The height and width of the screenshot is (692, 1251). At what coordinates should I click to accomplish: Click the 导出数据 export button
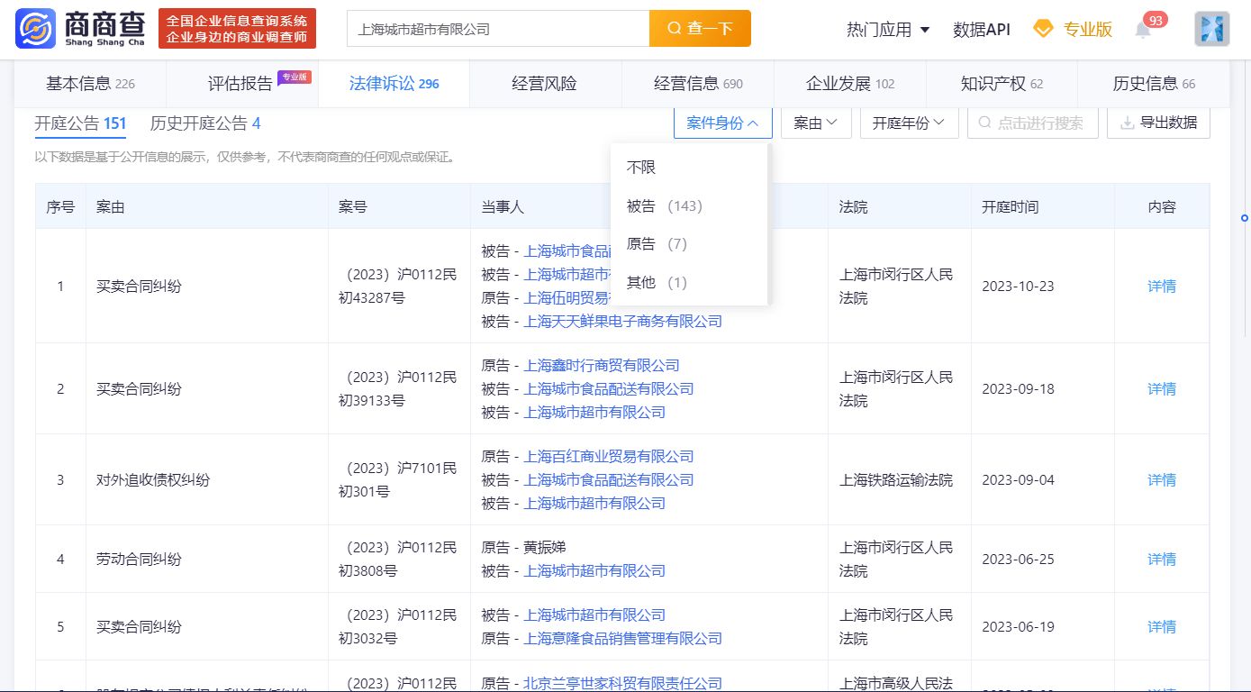1158,123
